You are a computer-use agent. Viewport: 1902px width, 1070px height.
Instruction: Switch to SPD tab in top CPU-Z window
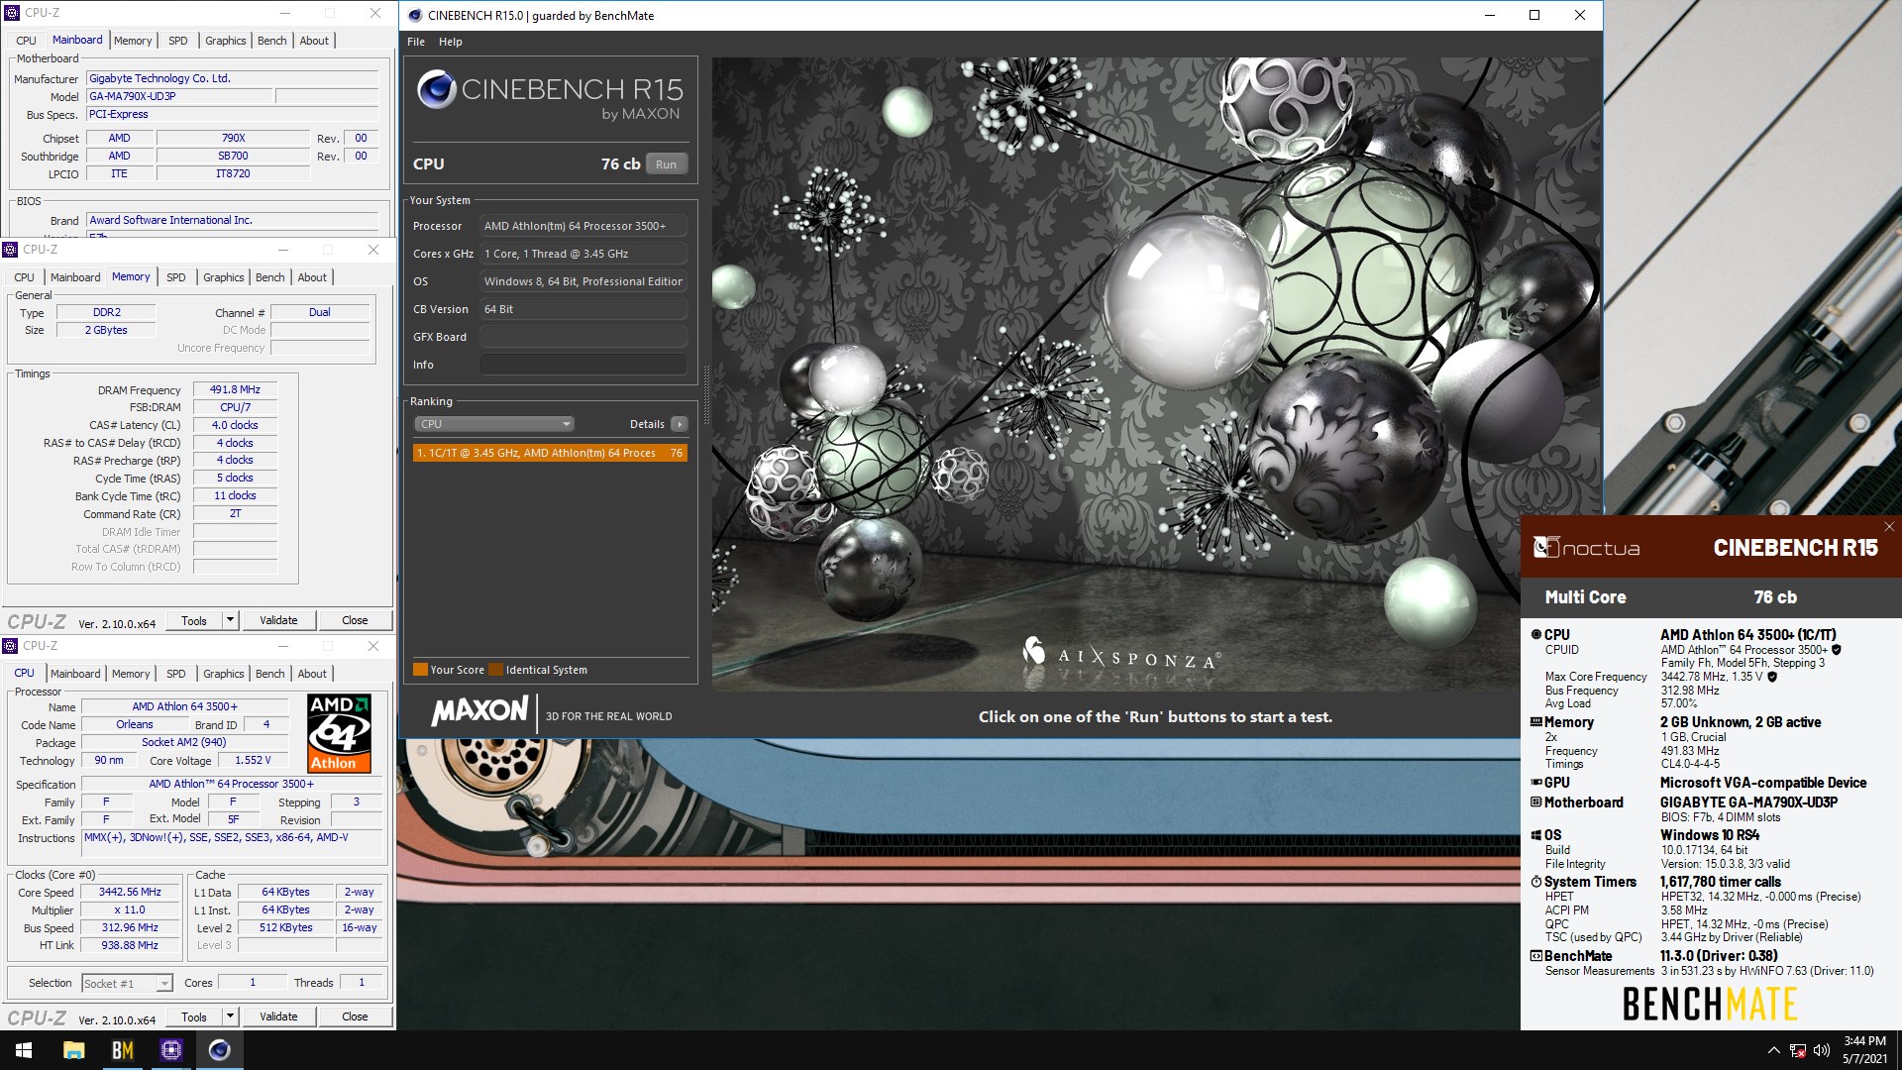tap(178, 41)
